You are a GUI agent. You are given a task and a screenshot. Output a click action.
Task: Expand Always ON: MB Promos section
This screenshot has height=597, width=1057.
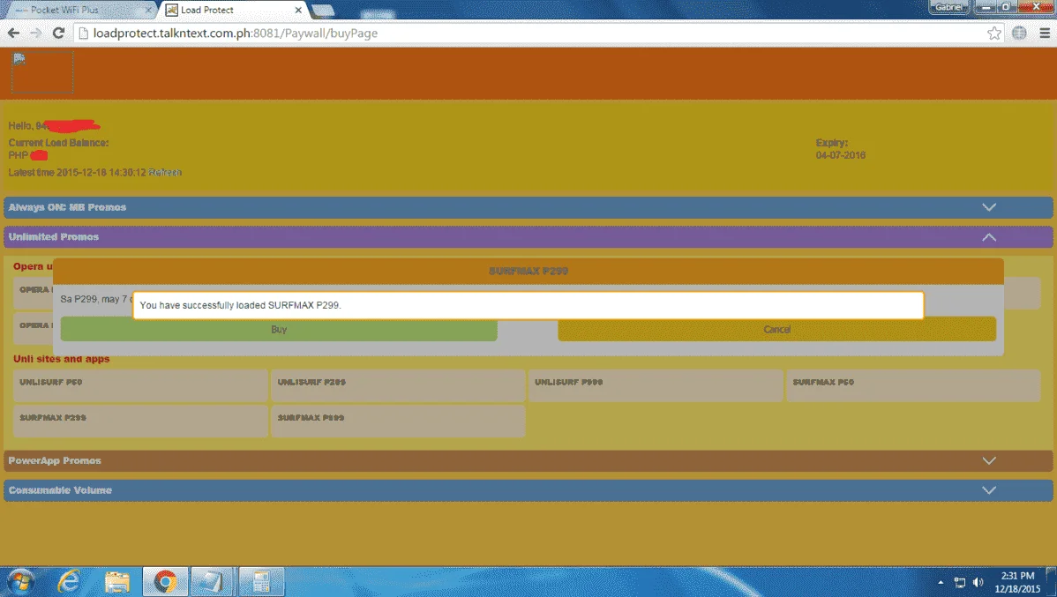point(528,207)
